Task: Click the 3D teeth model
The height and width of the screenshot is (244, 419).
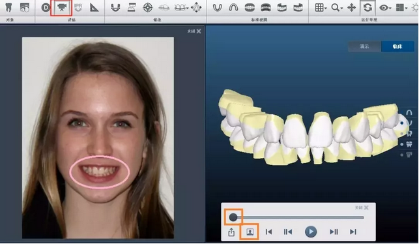Action: [313, 127]
